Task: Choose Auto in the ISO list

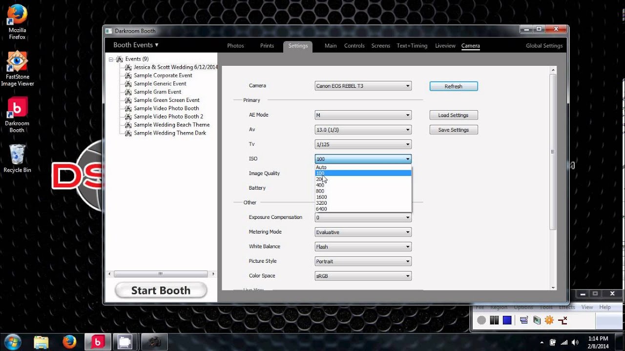Action: click(x=363, y=167)
